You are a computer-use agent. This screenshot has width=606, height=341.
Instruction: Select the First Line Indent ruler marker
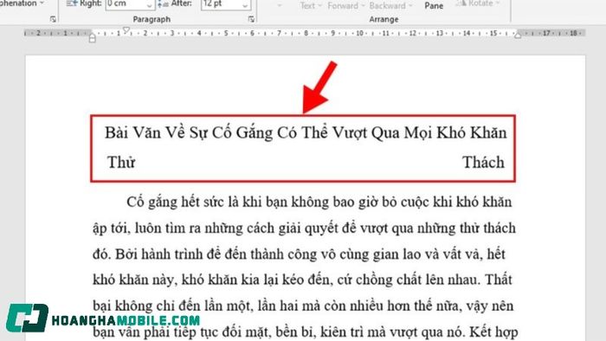(126, 30)
